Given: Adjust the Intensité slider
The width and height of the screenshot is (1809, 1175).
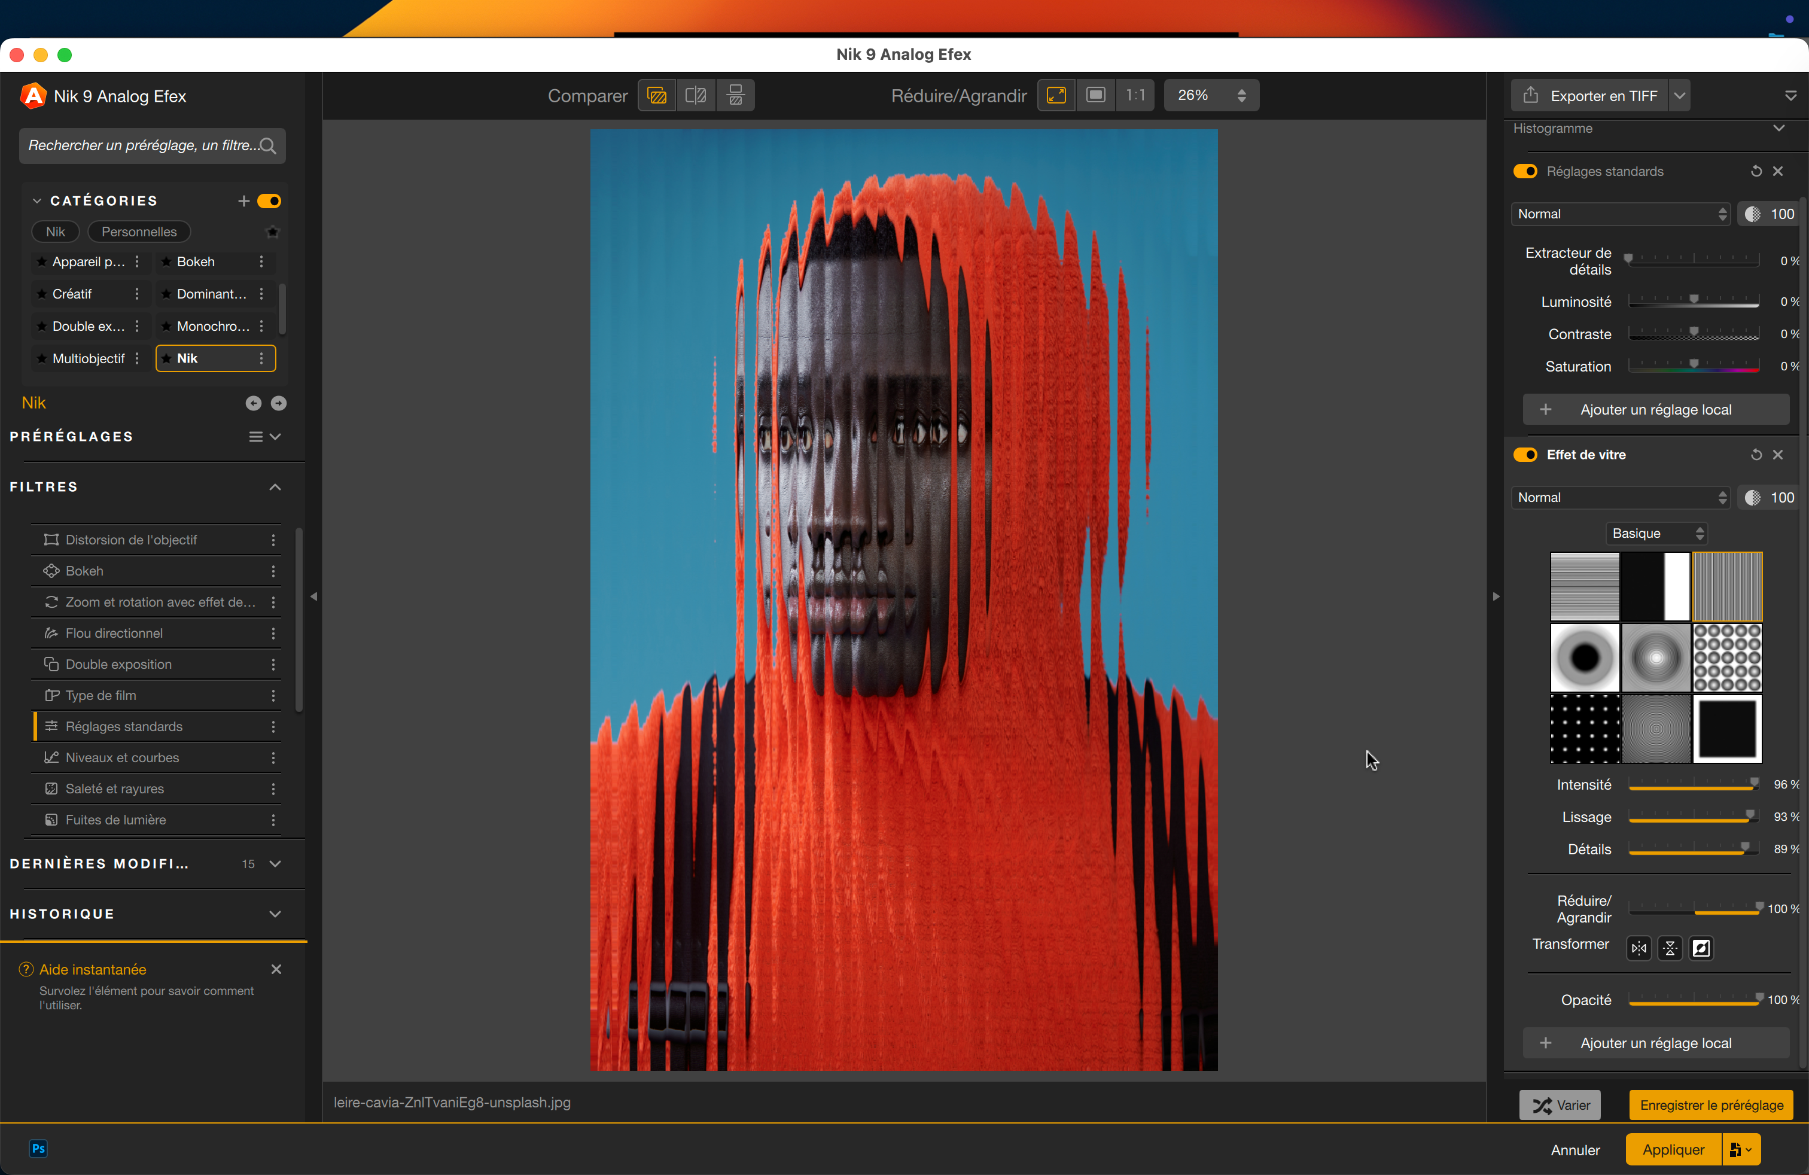Looking at the screenshot, I should (x=1753, y=784).
